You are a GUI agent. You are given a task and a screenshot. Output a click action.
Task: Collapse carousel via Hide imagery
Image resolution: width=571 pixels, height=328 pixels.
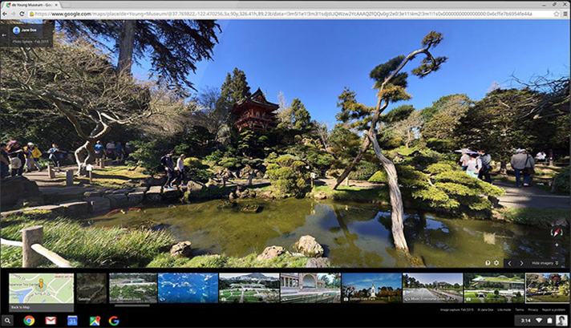click(545, 263)
